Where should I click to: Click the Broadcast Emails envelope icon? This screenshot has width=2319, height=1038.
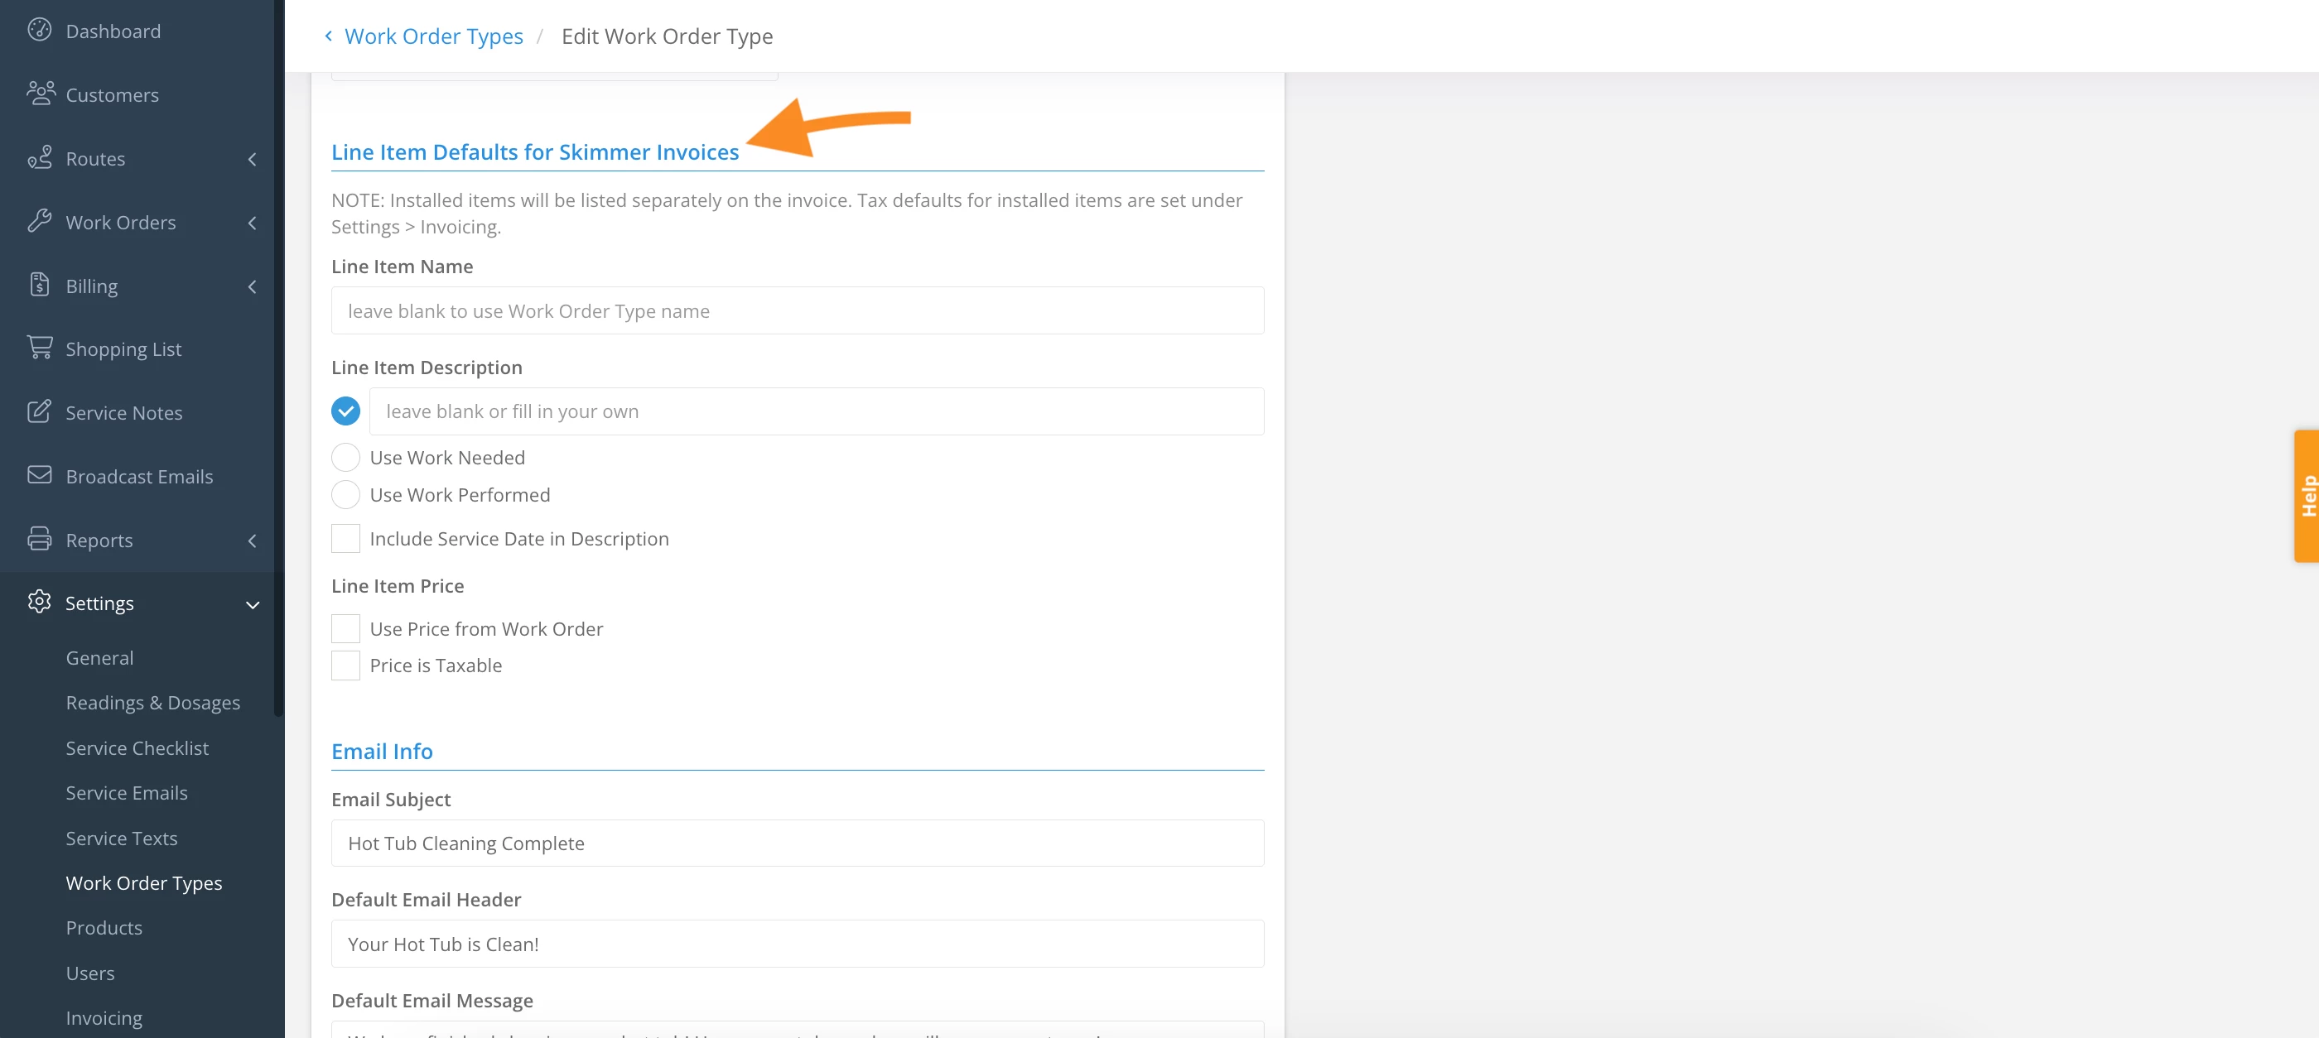point(39,475)
